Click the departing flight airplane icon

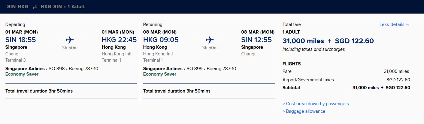tap(70, 40)
